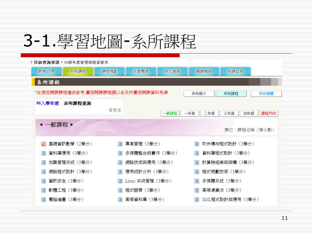Screen dimensions: 312x234
Task: Switch to the 系所課程 tab
Action: coord(78,71)
